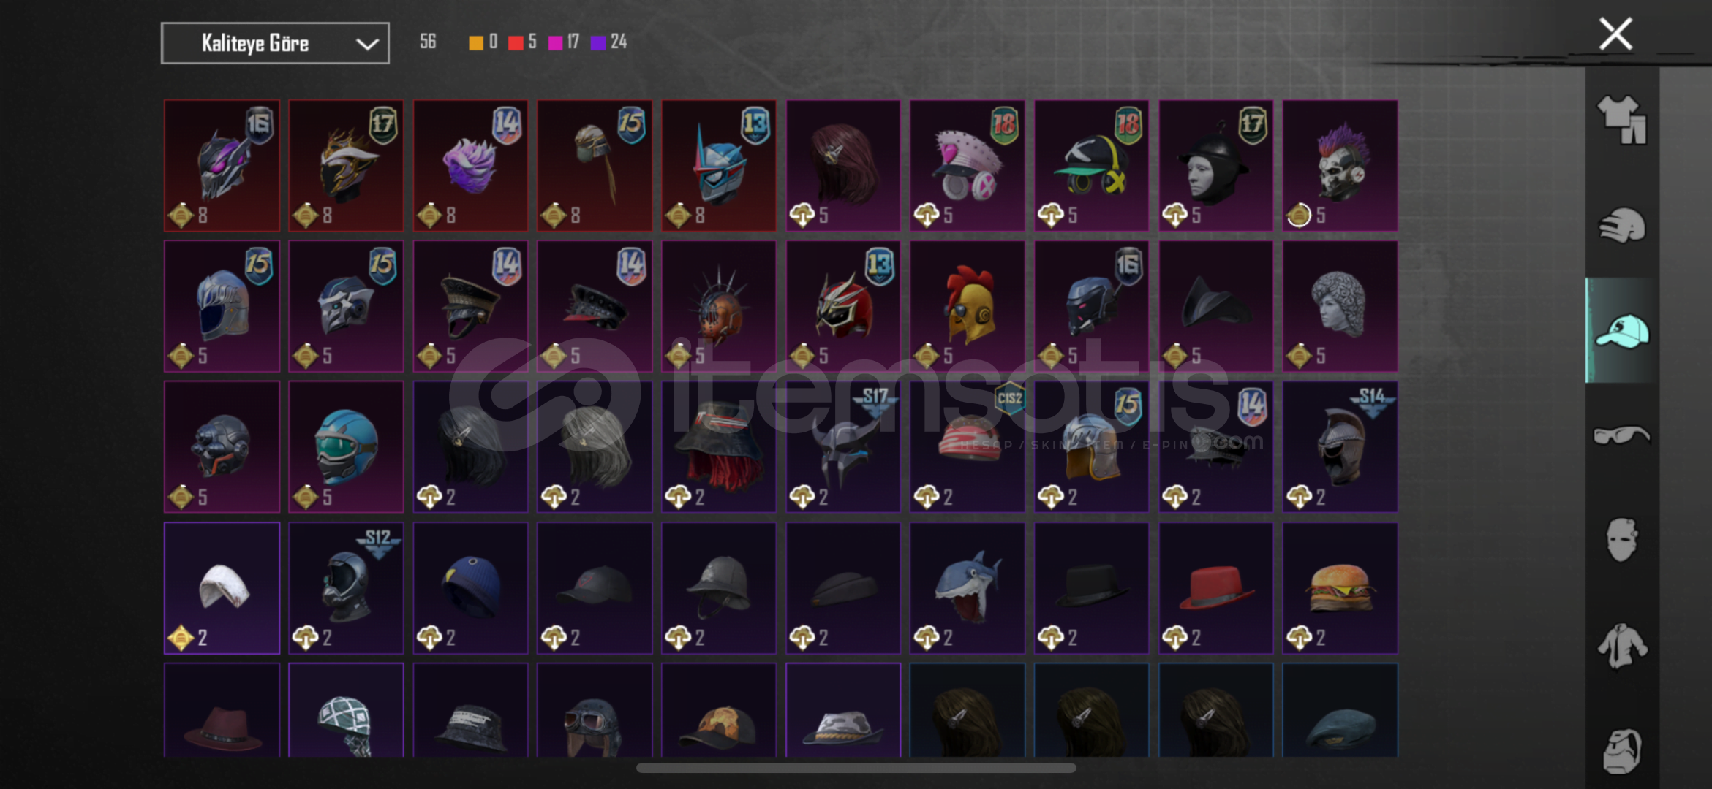Image resolution: width=1712 pixels, height=789 pixels.
Task: Select the golden rooster helmet item
Action: [967, 306]
